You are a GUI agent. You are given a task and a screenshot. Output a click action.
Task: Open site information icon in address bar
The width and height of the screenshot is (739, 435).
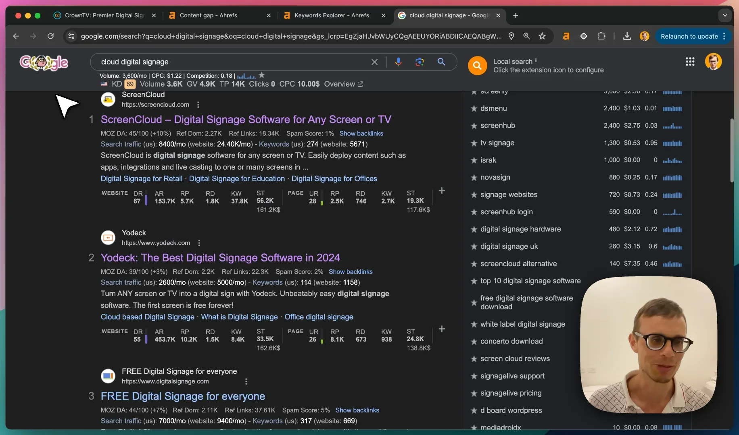[71, 36]
